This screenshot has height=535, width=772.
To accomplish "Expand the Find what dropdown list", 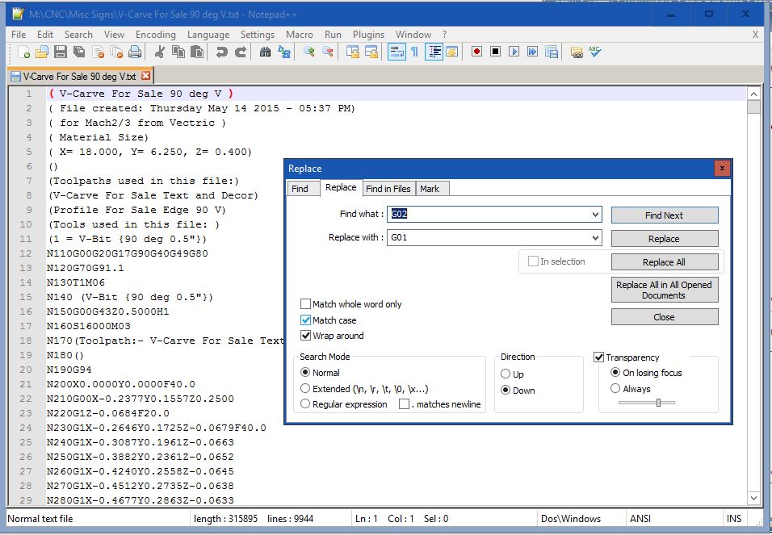I will coord(595,215).
